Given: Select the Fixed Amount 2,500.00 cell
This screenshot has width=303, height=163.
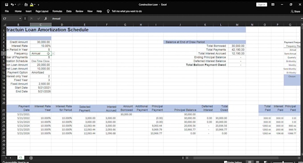Looking at the screenshot, I should point(41,84).
